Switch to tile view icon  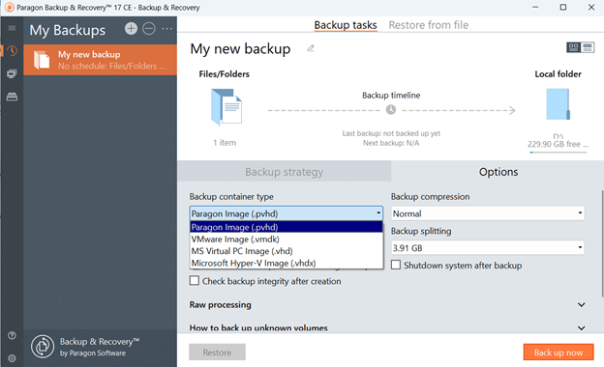pyautogui.click(x=574, y=47)
